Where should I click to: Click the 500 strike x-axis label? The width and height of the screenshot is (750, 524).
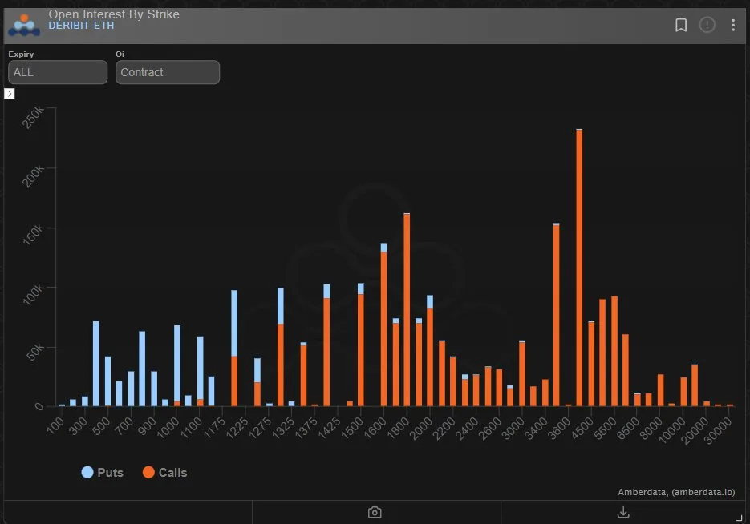point(101,425)
